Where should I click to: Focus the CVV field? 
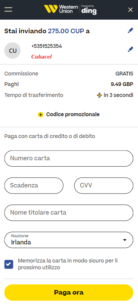(104, 186)
